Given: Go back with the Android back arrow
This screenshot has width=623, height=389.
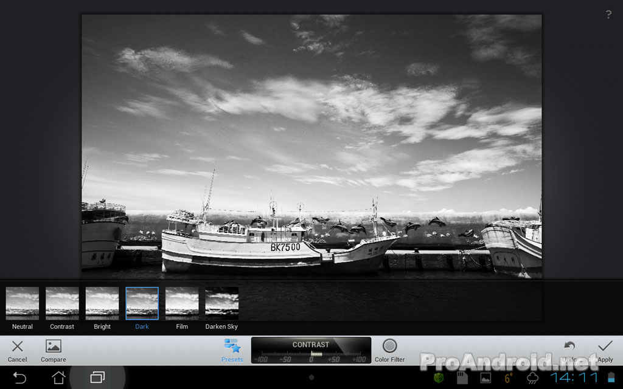Looking at the screenshot, I should [19, 377].
